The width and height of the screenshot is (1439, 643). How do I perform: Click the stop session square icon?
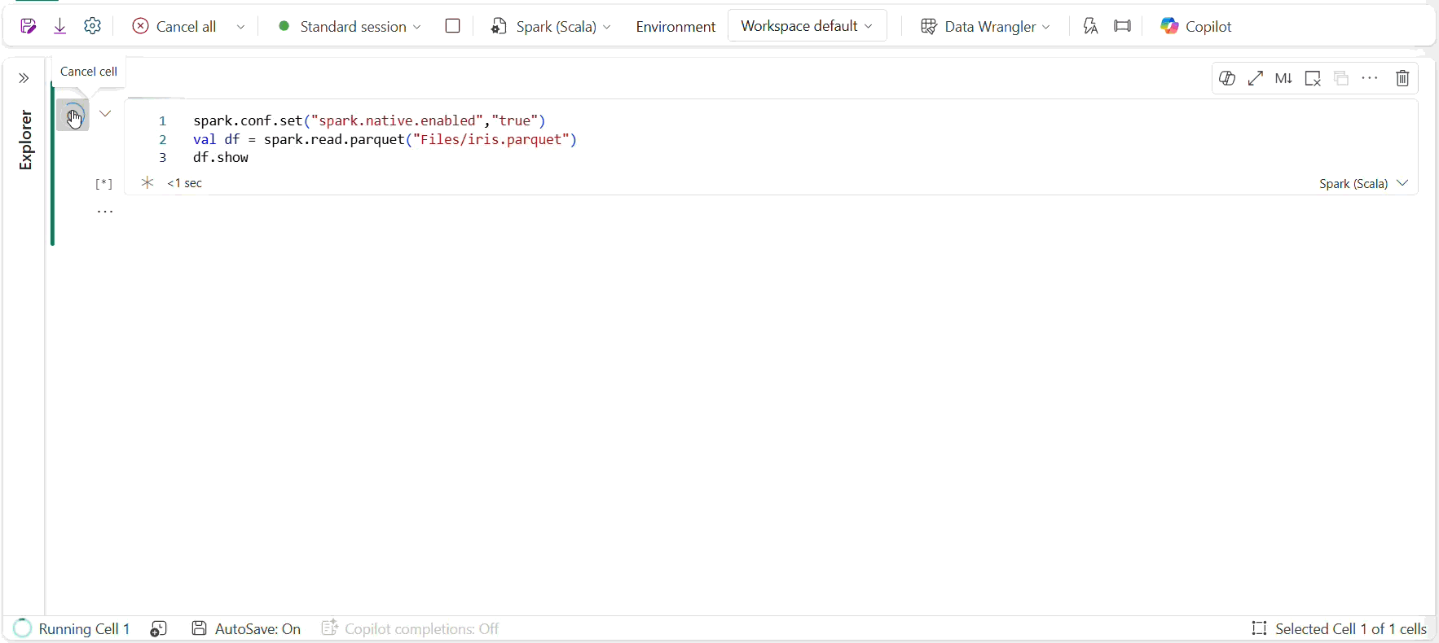coord(453,26)
